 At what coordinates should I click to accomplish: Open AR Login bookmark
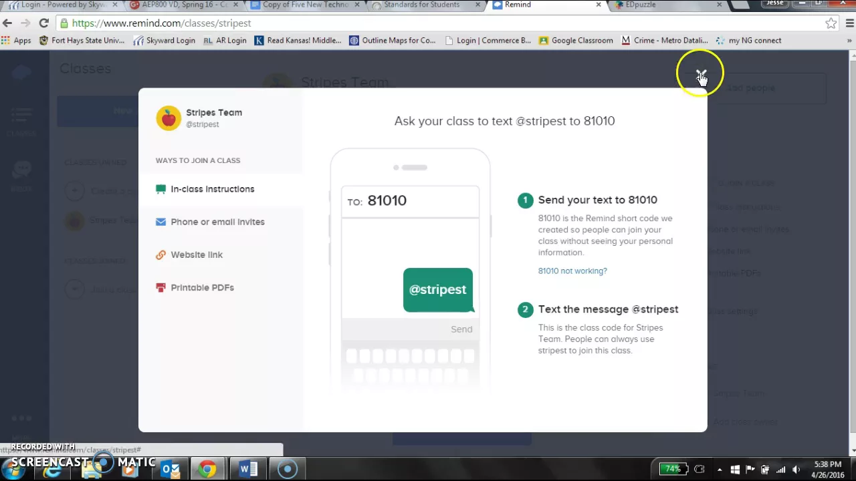[x=225, y=41]
